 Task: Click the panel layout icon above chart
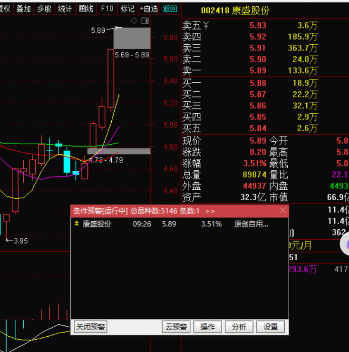coord(145,21)
